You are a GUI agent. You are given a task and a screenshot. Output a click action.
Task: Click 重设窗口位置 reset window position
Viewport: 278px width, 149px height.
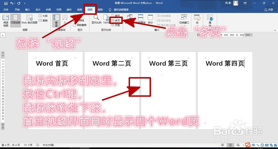tap(166, 25)
